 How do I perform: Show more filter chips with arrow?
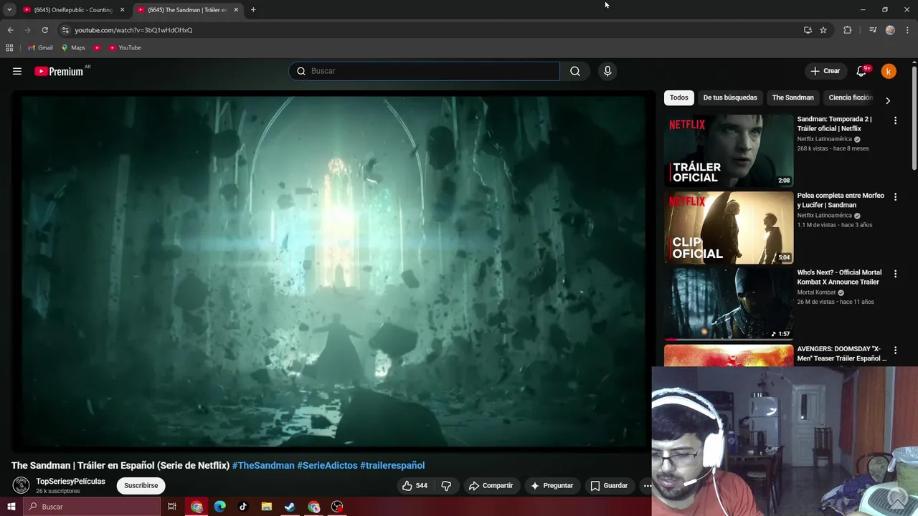coord(888,100)
